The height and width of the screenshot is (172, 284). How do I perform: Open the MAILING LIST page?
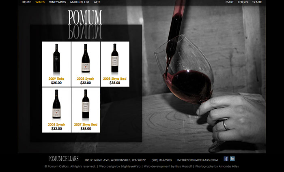coord(80,2)
